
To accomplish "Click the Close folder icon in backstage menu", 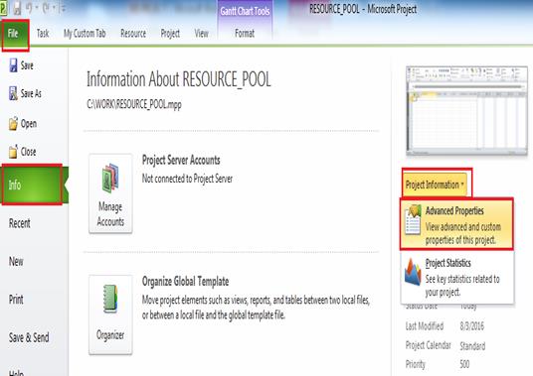I will 13,152.
